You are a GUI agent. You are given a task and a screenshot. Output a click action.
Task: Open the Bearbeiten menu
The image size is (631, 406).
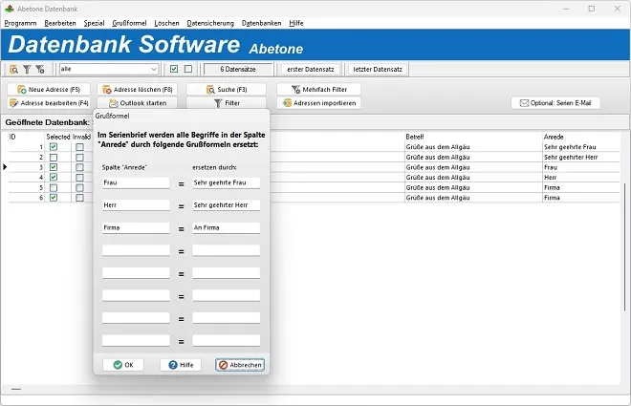pos(60,23)
